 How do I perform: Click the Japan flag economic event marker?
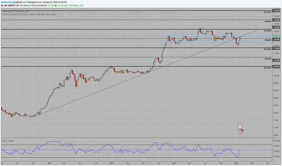tap(240, 127)
